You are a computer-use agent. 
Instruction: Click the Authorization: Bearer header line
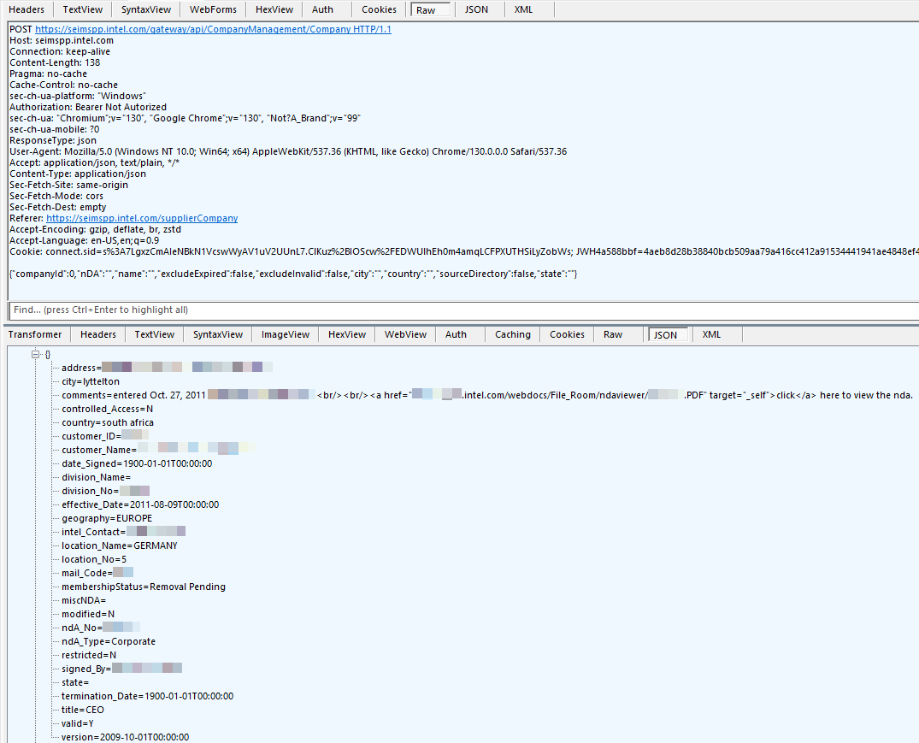pos(88,107)
